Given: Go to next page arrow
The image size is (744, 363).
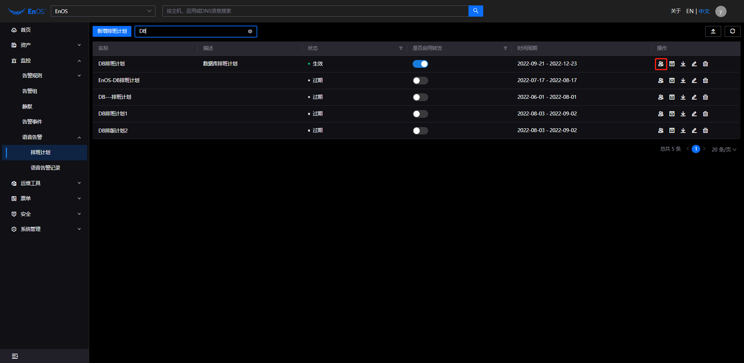Looking at the screenshot, I should coord(704,149).
